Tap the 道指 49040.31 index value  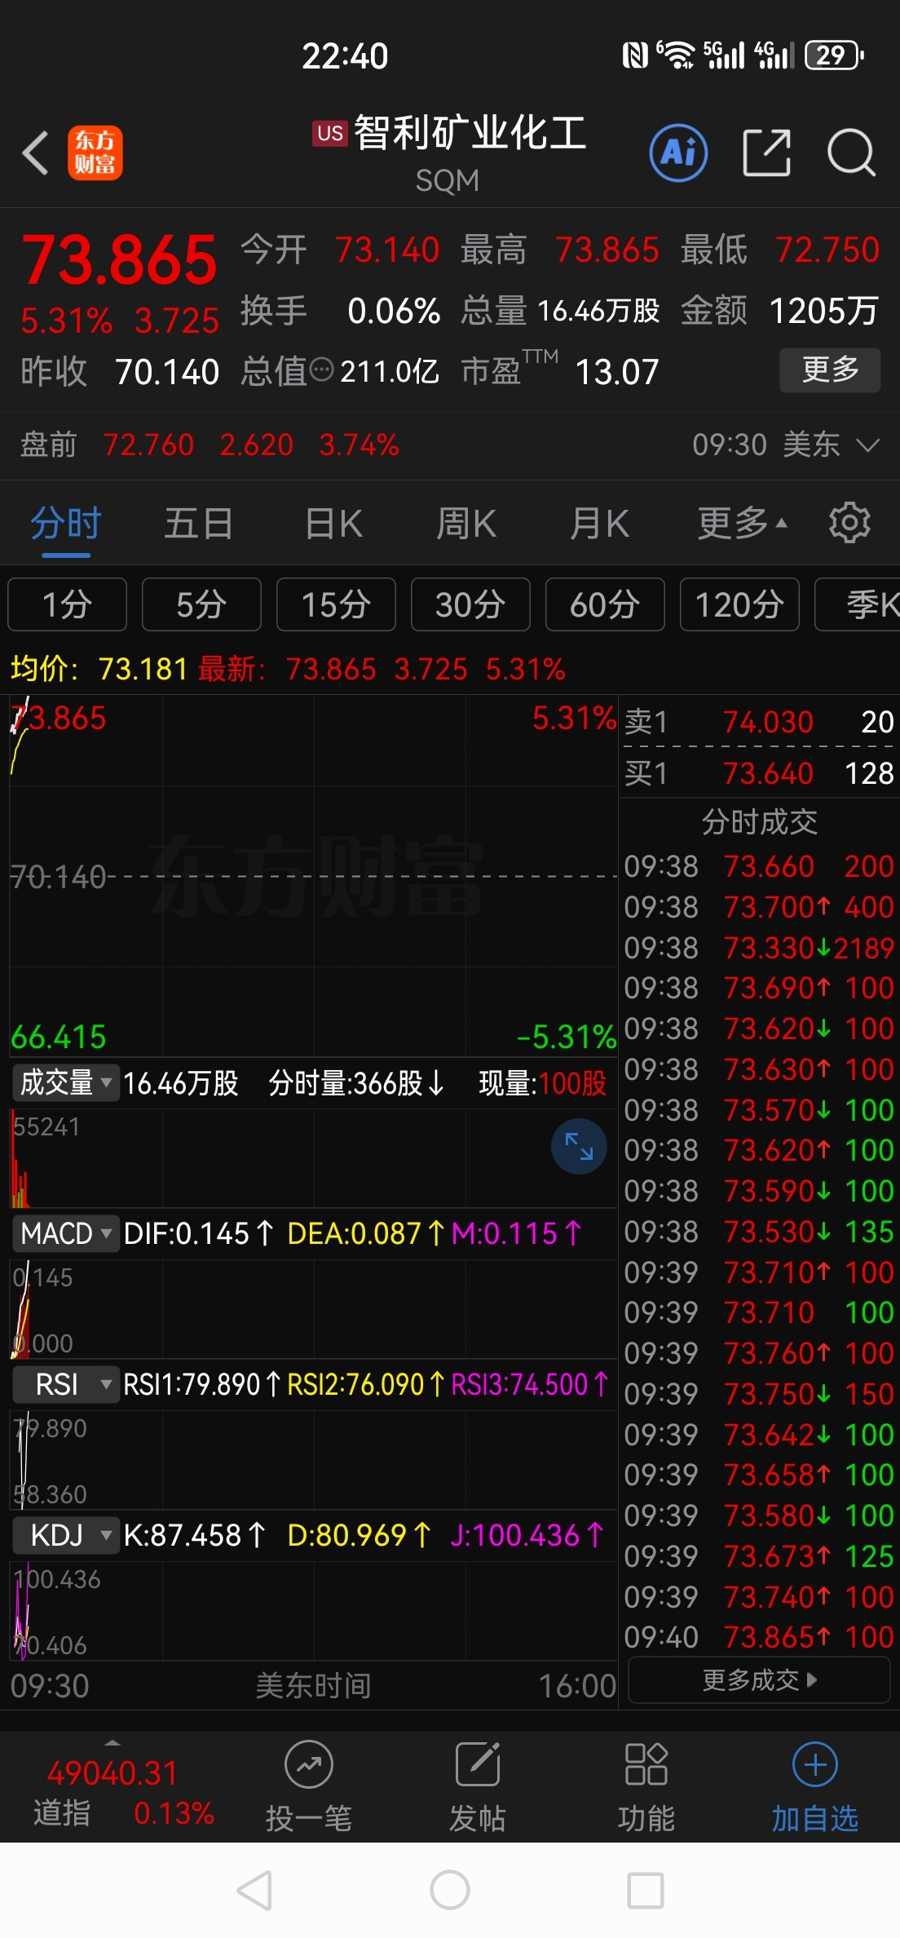(112, 1773)
